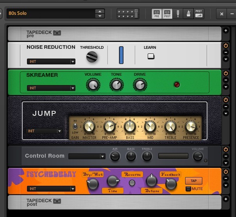Open the Jump amp INIT preset dropdown
This screenshot has width=236, height=217.
click(x=44, y=131)
